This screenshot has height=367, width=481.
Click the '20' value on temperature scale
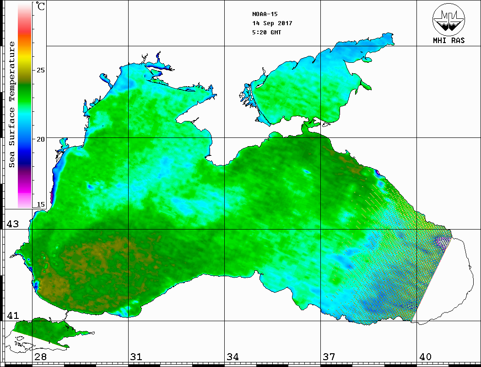(40, 139)
